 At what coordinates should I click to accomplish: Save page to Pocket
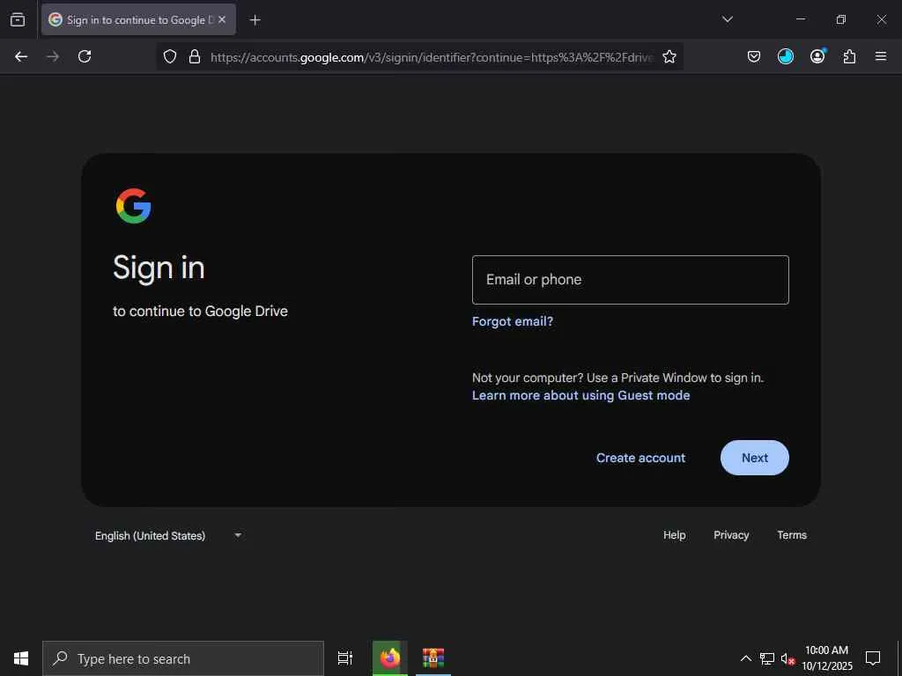(754, 56)
